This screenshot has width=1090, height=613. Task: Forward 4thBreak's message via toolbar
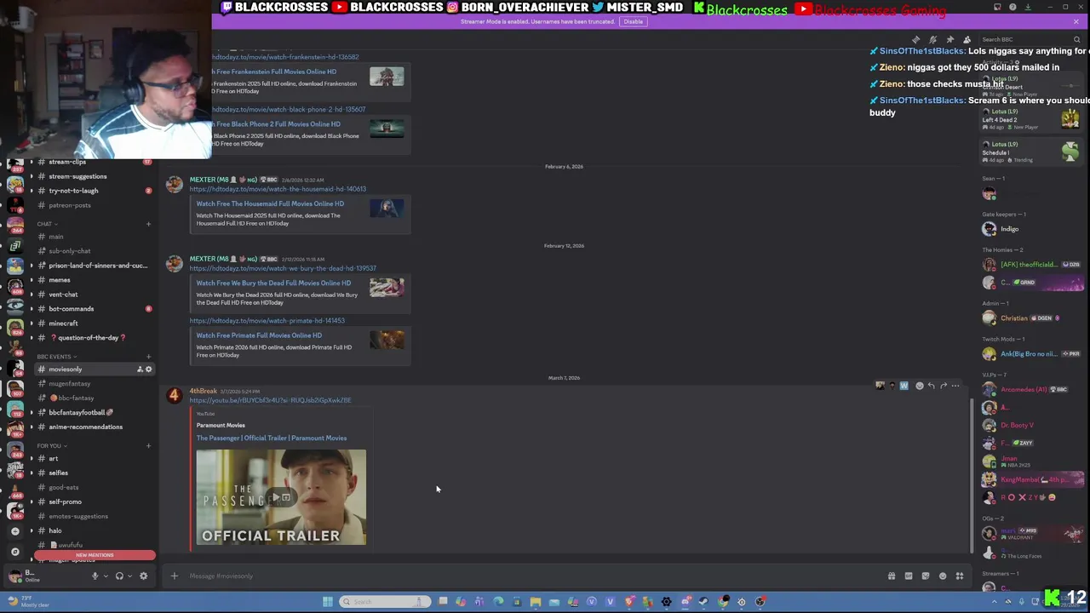[943, 386]
